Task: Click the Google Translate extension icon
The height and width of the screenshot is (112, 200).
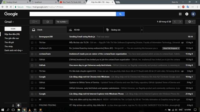Action: pos(188,7)
